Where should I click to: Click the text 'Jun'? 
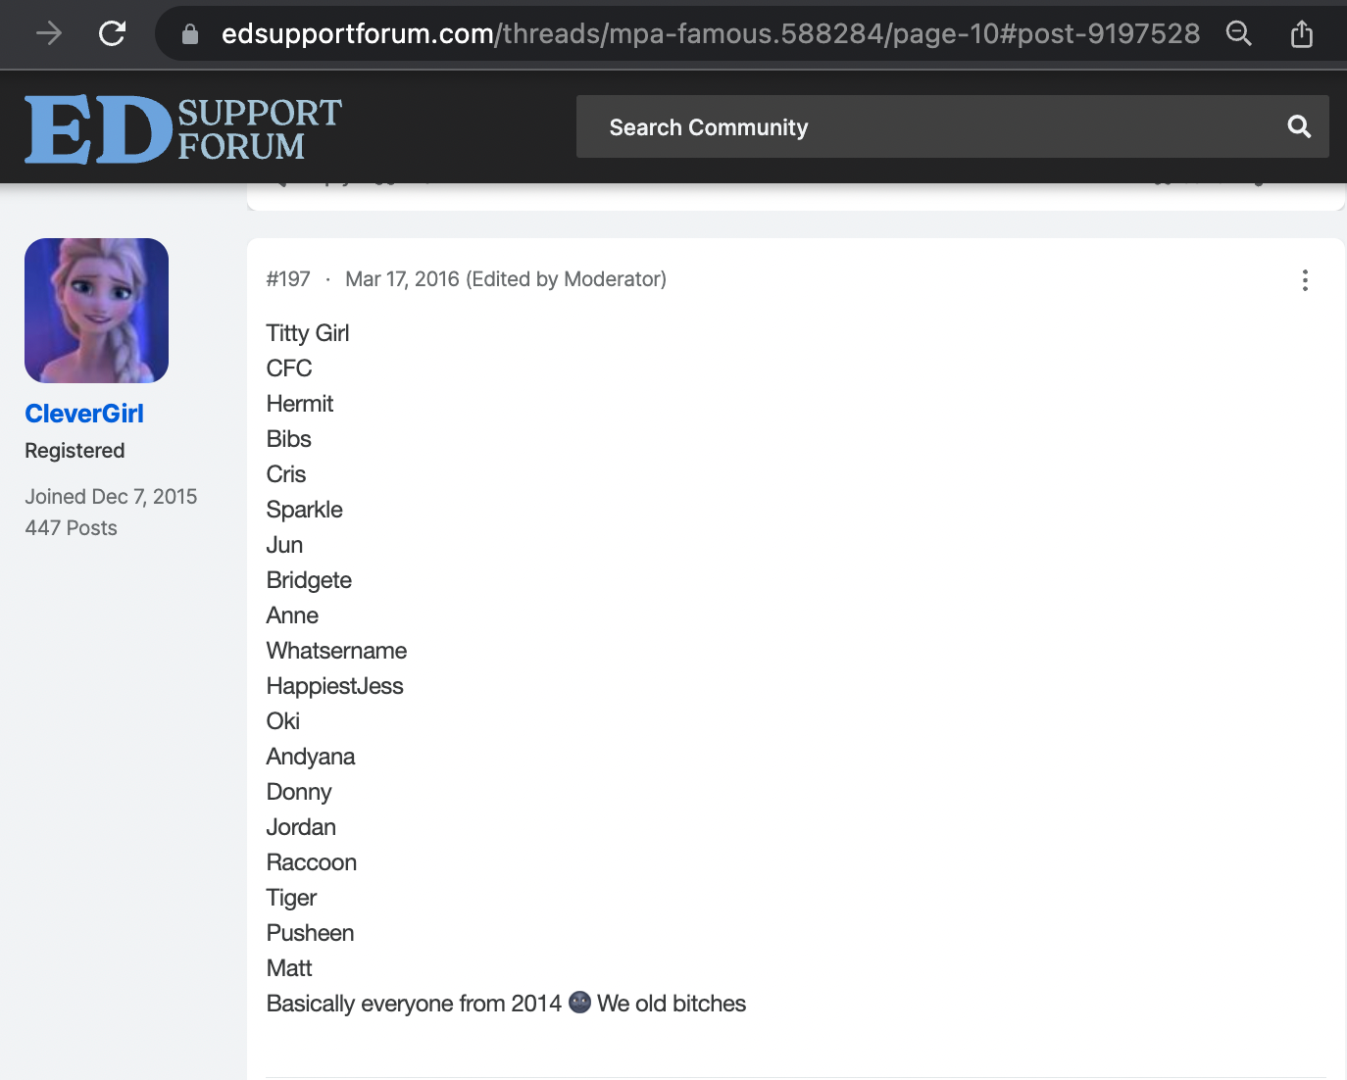(x=284, y=545)
